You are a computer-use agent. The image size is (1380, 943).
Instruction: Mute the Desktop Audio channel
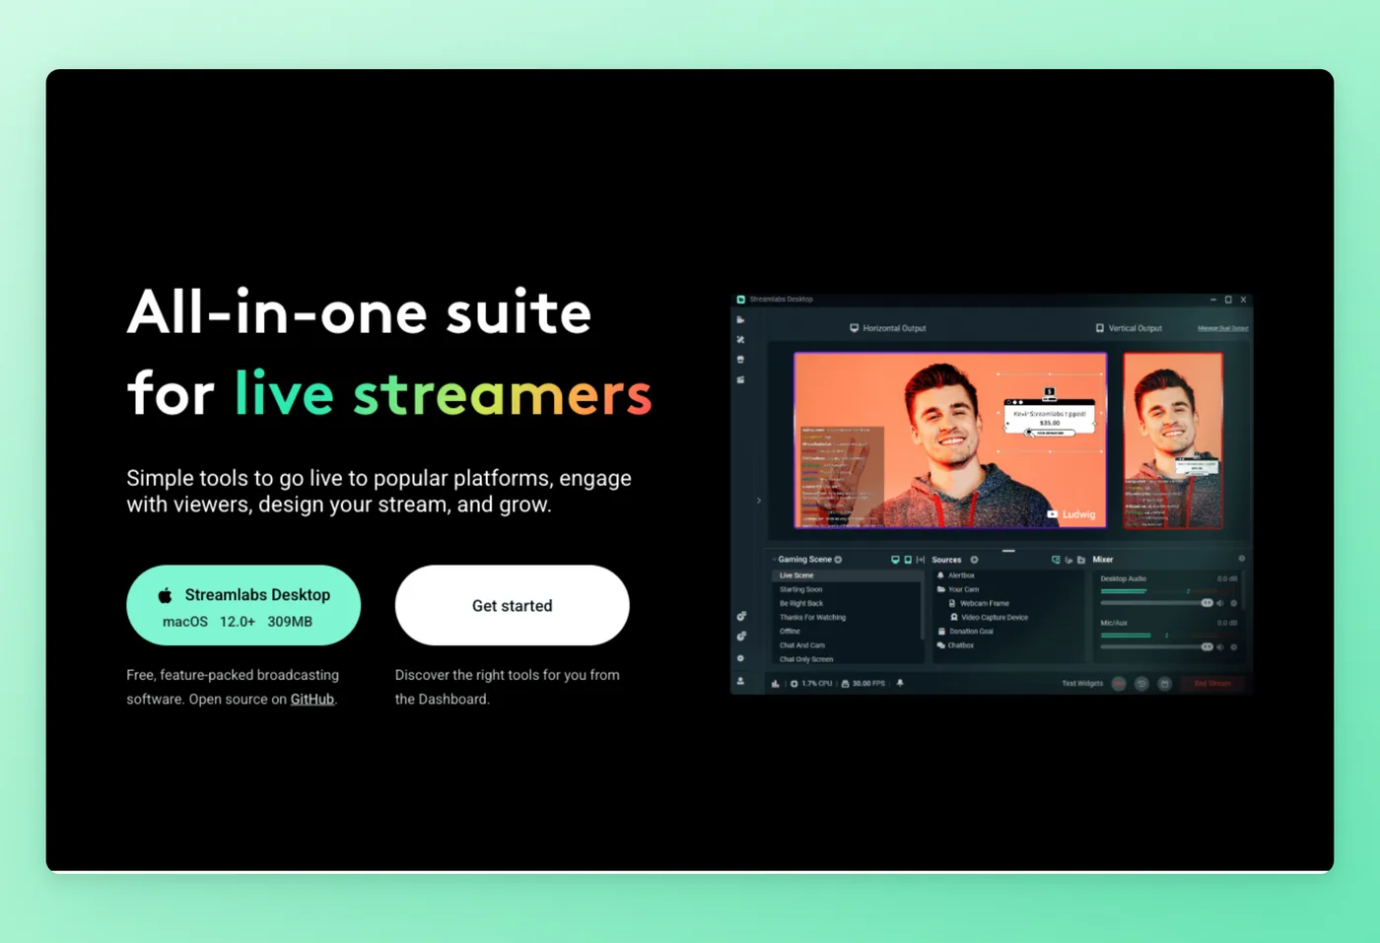tap(1220, 603)
